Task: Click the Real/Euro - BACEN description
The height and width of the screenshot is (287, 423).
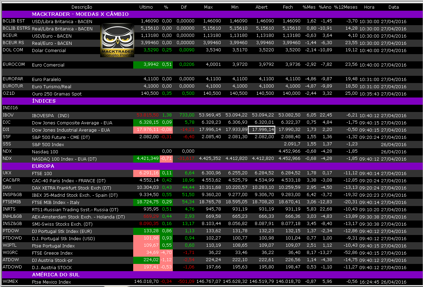Action: [x=52, y=43]
